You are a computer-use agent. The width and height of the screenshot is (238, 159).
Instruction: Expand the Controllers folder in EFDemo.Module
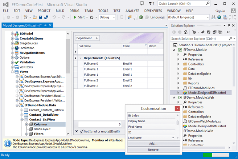[x=178, y=64]
